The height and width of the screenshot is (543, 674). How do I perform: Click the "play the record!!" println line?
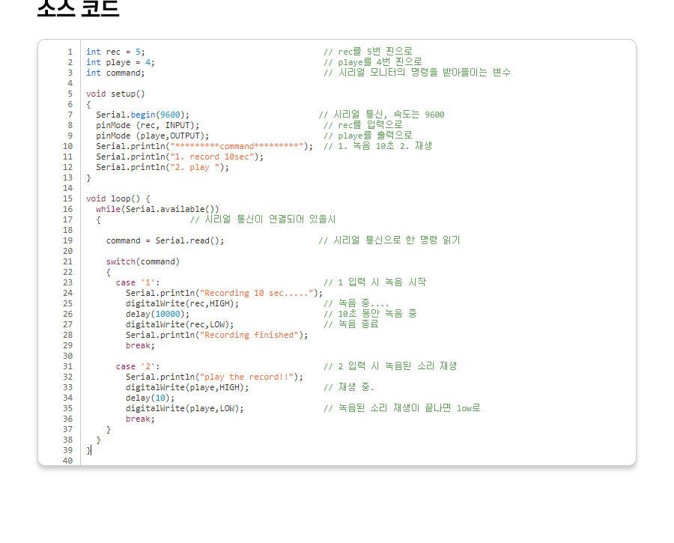[x=214, y=377]
